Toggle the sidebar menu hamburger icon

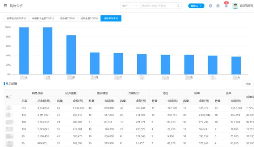pyautogui.click(x=6, y=6)
